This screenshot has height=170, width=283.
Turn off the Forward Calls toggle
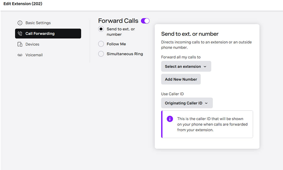[x=145, y=21]
